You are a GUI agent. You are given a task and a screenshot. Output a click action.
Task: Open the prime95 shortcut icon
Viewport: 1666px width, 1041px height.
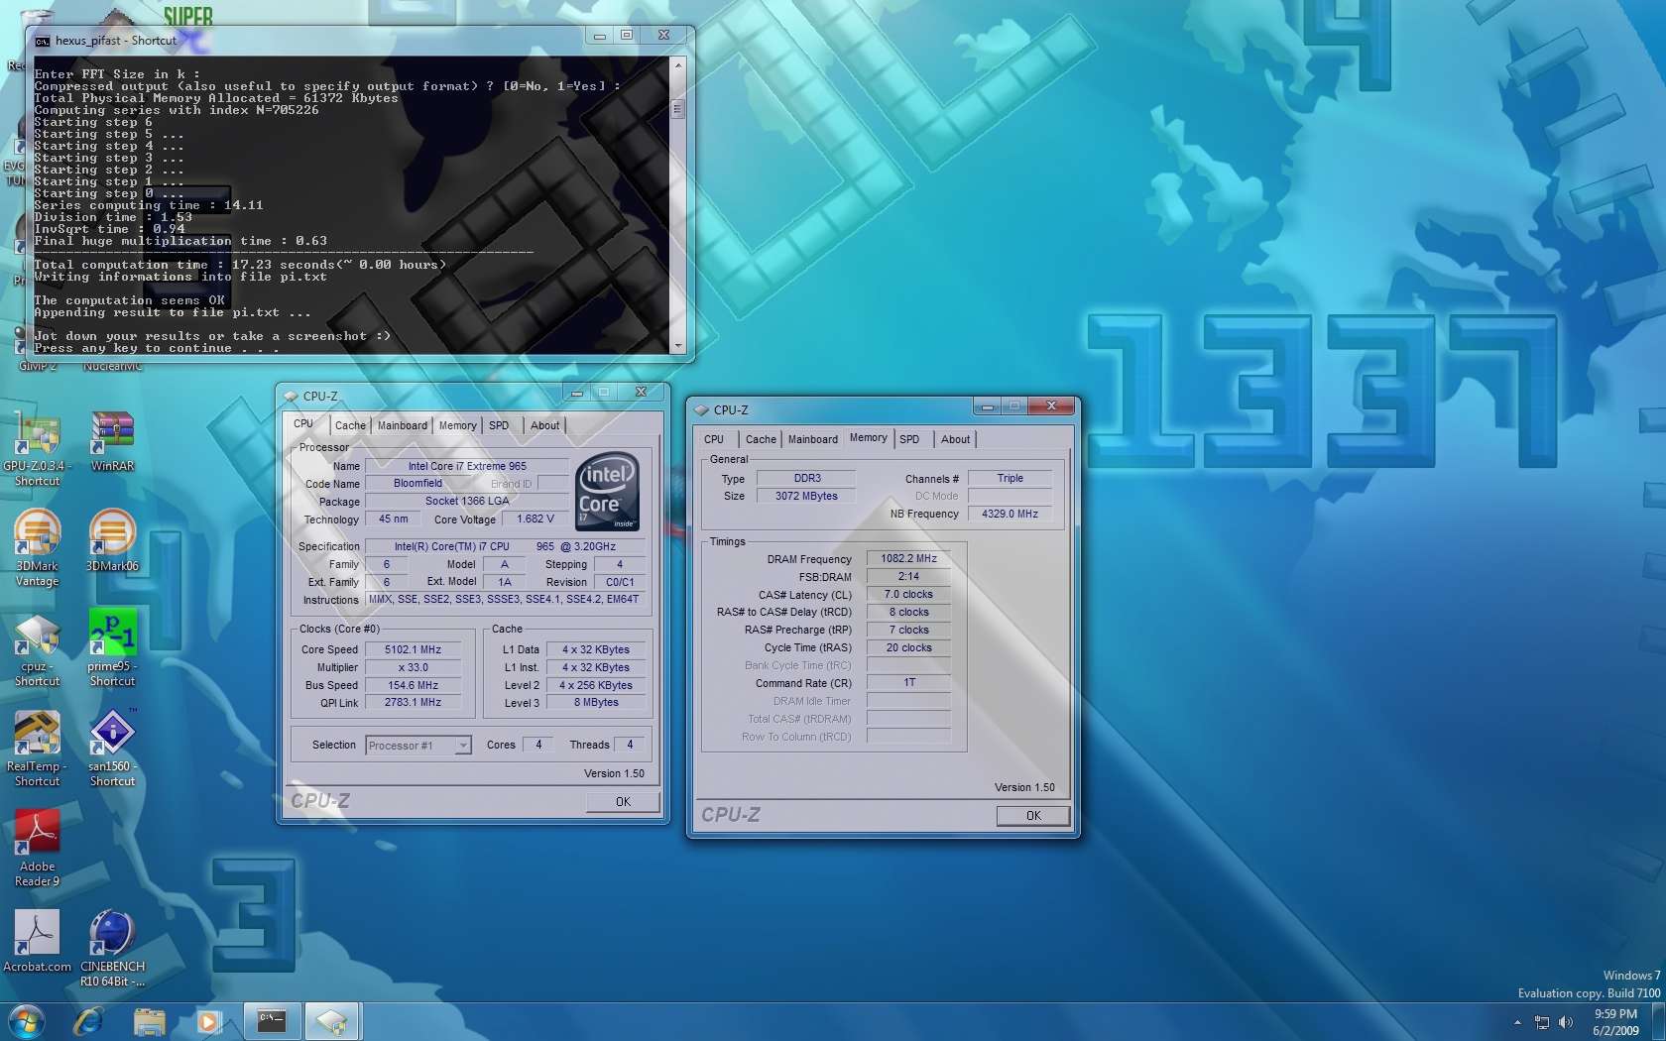[112, 649]
